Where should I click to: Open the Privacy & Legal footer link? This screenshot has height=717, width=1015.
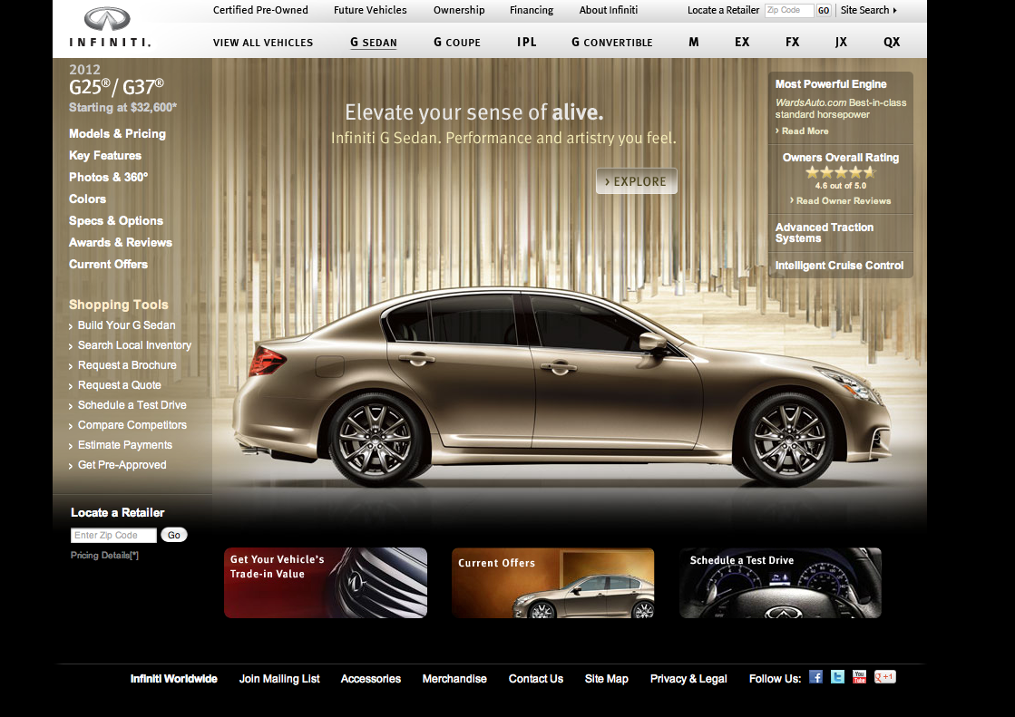tap(688, 679)
